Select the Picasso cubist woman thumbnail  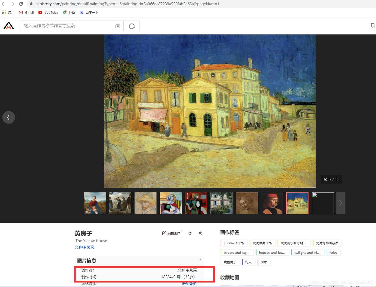pyautogui.click(x=171, y=203)
